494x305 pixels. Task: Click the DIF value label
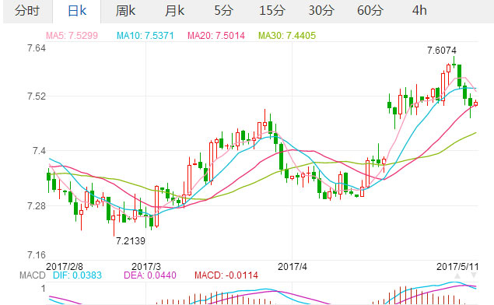[x=78, y=275]
